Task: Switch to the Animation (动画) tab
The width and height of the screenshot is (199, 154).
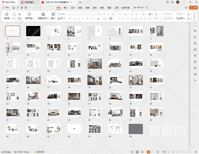Action: point(87,8)
